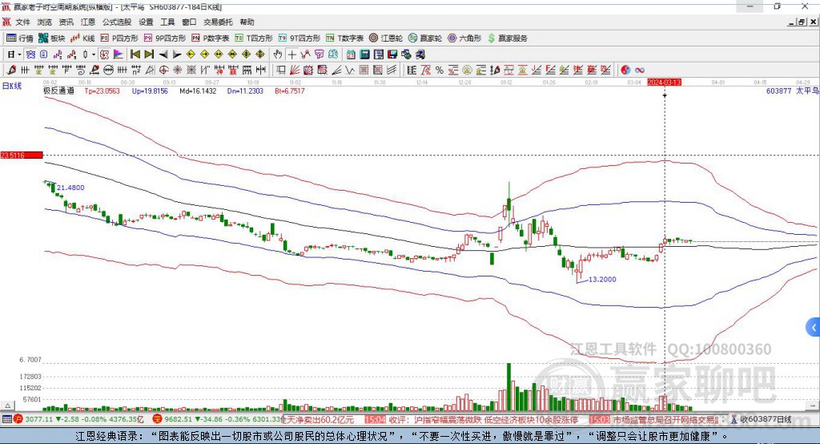Click the percent sign tool icon
The height and width of the screenshot is (444, 820).
pos(440,71)
